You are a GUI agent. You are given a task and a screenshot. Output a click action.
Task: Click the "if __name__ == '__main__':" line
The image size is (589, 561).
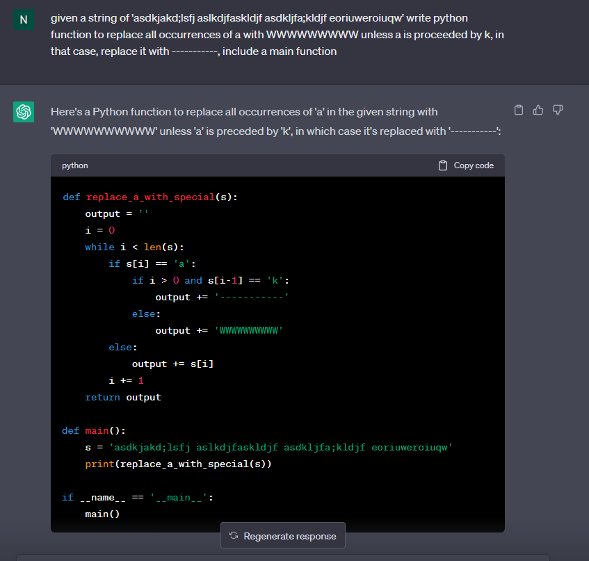[138, 498]
